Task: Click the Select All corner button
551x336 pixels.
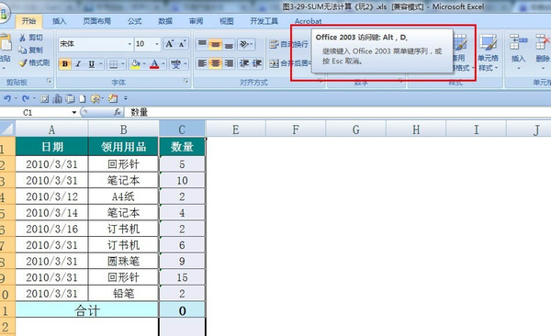Action: (x=7, y=129)
